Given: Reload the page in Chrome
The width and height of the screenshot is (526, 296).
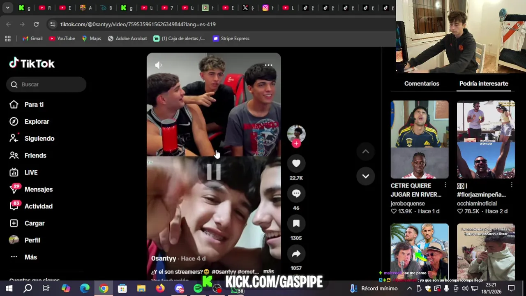Looking at the screenshot, I should click(x=36, y=24).
